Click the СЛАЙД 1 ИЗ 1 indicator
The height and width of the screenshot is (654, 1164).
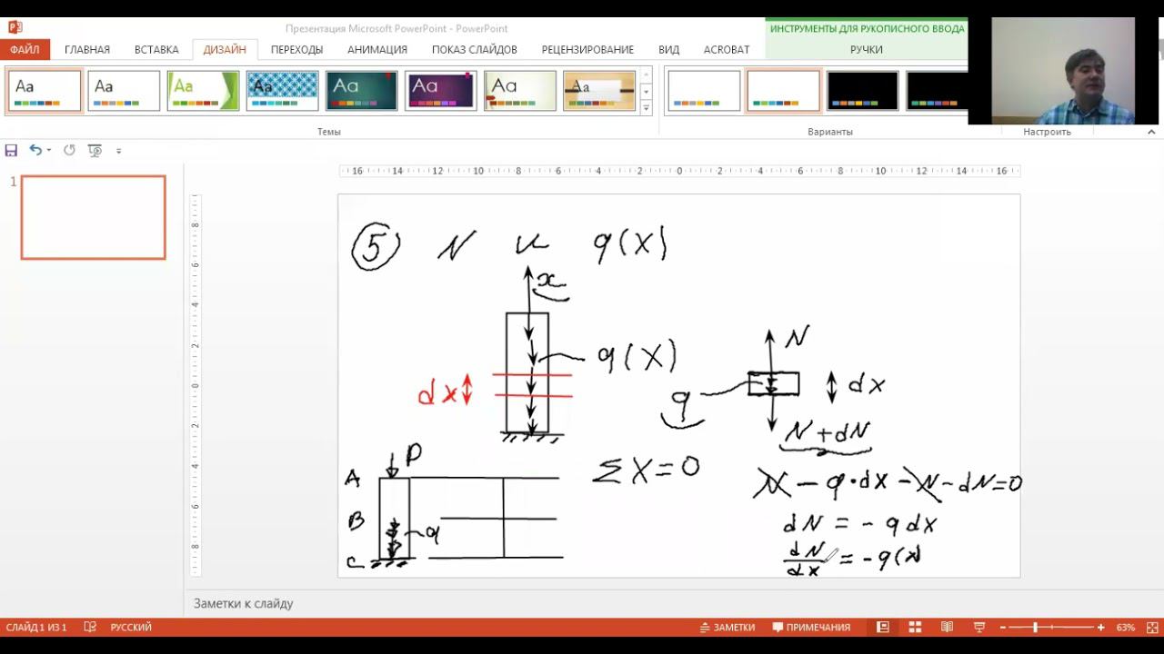click(x=36, y=628)
